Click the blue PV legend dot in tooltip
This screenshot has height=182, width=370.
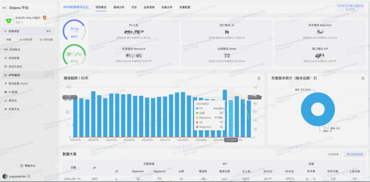(197, 108)
